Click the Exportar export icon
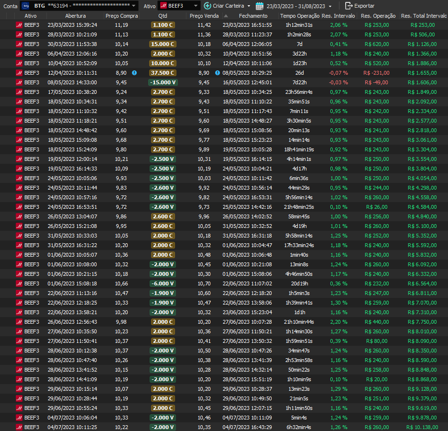448x431 pixels. tap(349, 6)
